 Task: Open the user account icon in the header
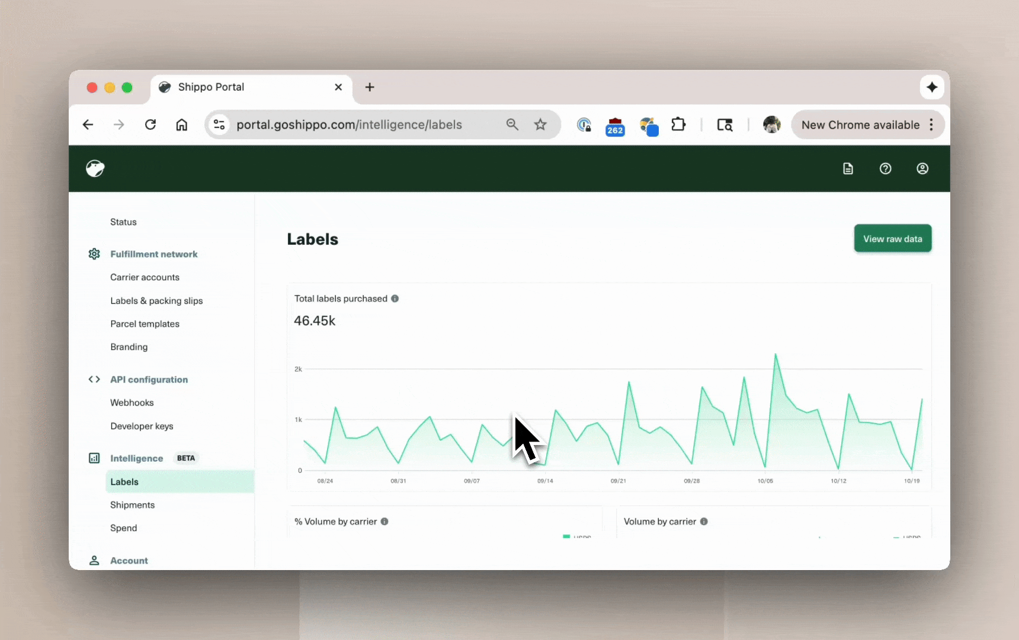pos(922,169)
